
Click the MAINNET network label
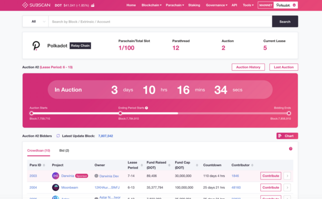pyautogui.click(x=266, y=5)
